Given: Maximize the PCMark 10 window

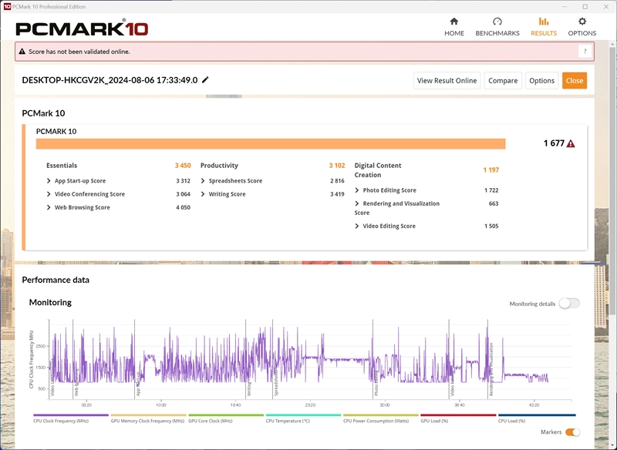Looking at the screenshot, I should click(x=585, y=7).
